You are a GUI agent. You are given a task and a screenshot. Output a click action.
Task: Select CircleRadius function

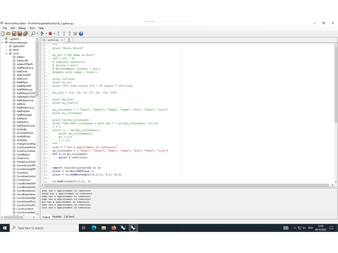point(23,154)
